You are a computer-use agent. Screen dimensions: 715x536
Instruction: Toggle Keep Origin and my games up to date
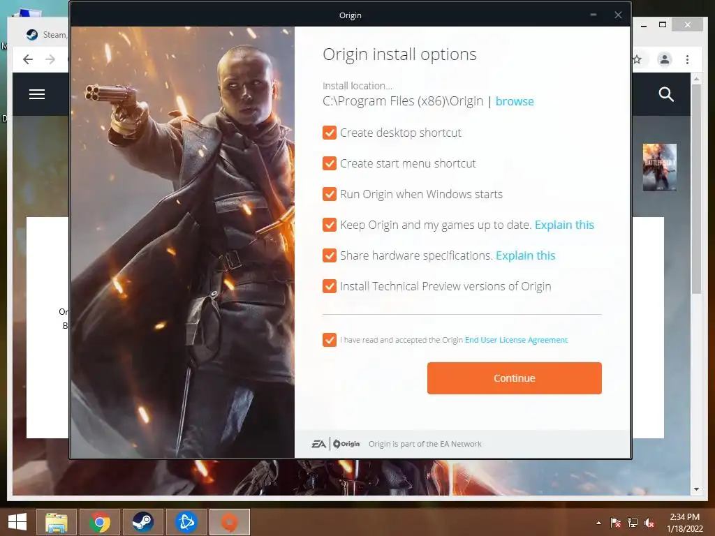[330, 225]
